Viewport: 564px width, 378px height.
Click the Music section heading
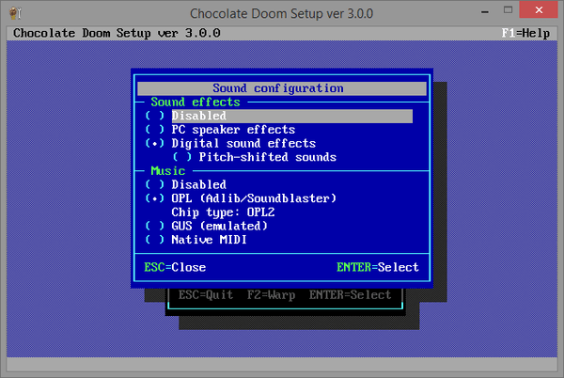[168, 171]
